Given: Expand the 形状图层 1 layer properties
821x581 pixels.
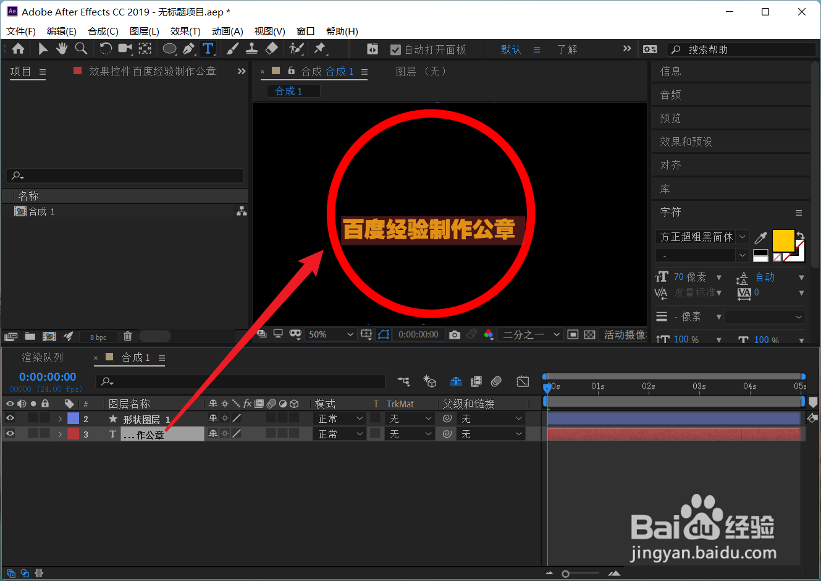Looking at the screenshot, I should (x=60, y=419).
